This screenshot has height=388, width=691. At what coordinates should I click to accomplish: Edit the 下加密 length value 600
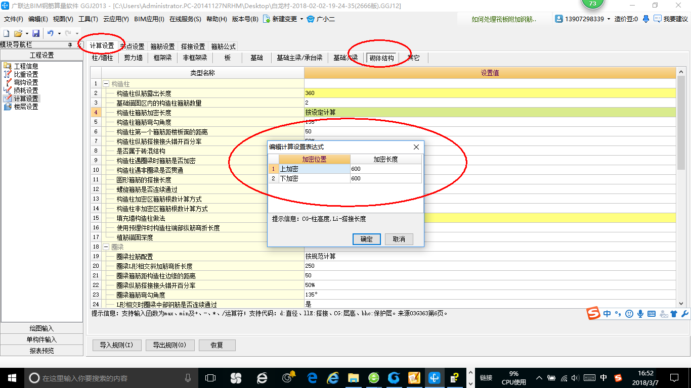pyautogui.click(x=385, y=178)
